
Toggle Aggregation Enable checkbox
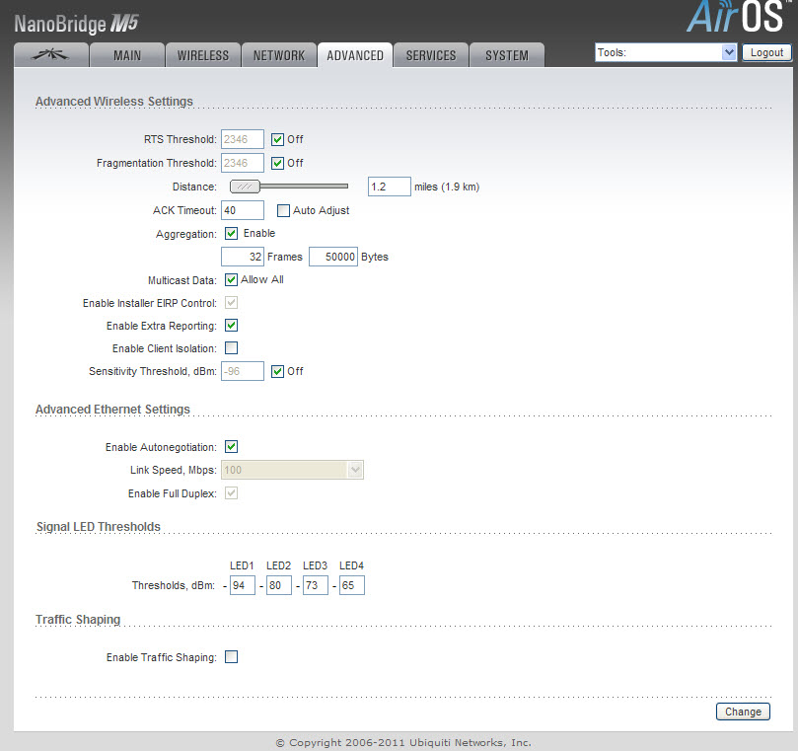[231, 233]
